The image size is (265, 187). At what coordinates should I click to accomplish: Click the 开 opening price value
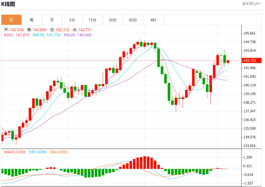tap(17, 30)
